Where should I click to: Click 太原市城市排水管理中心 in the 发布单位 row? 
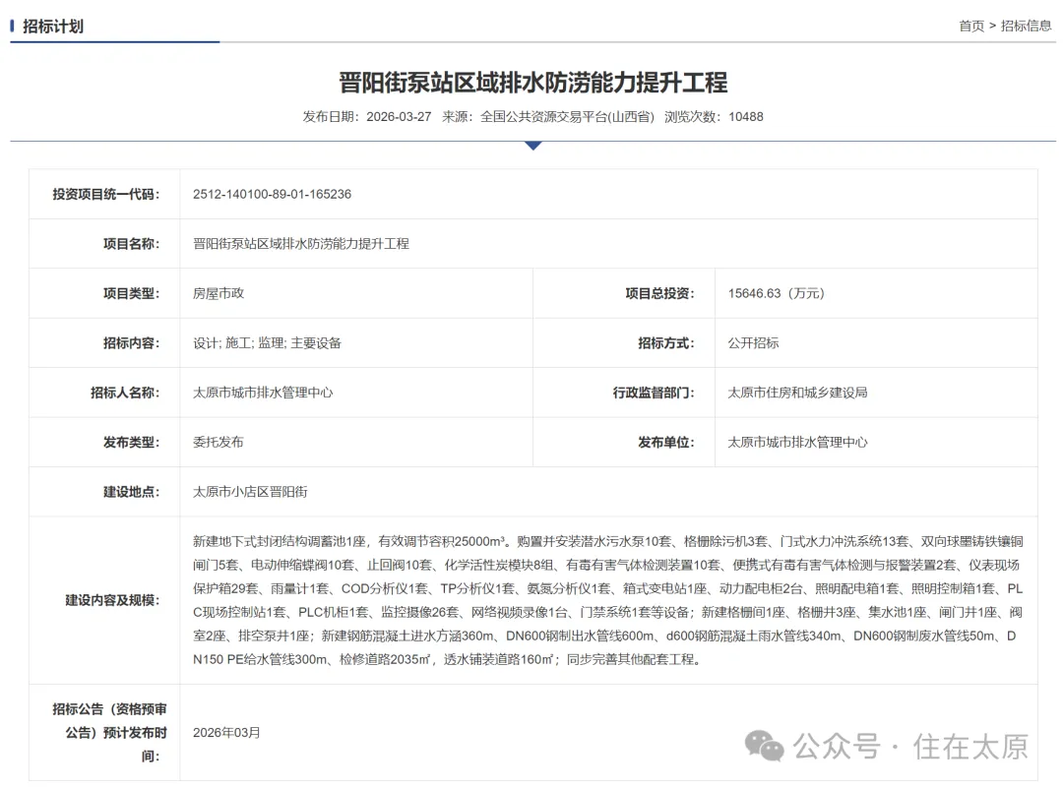(x=798, y=442)
